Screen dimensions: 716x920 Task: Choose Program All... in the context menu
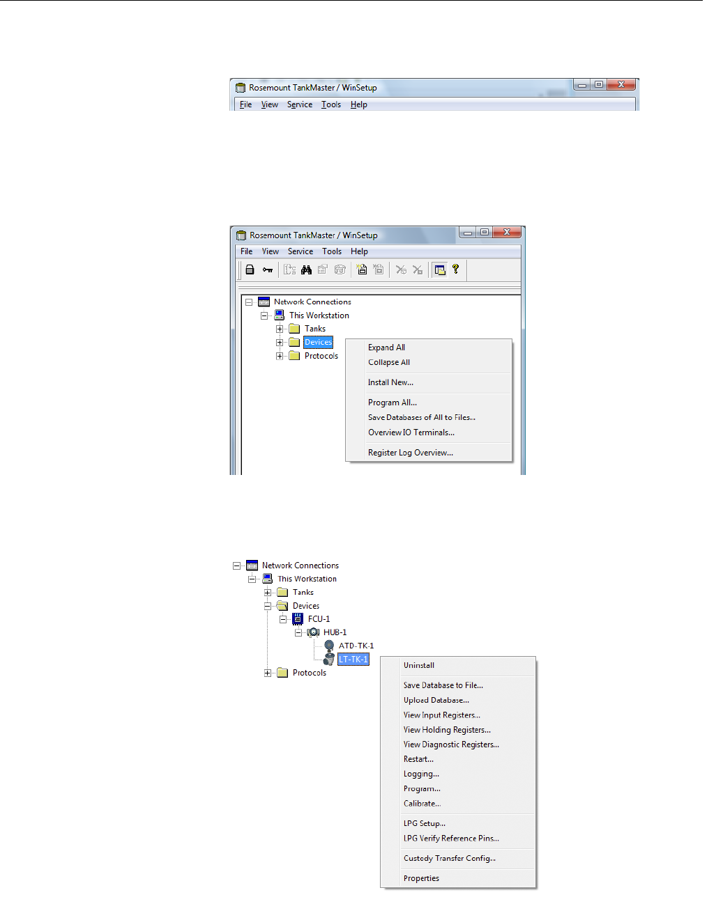click(x=429, y=403)
